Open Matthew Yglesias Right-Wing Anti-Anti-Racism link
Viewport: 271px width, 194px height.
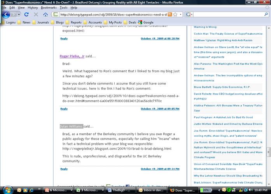(x=223, y=40)
